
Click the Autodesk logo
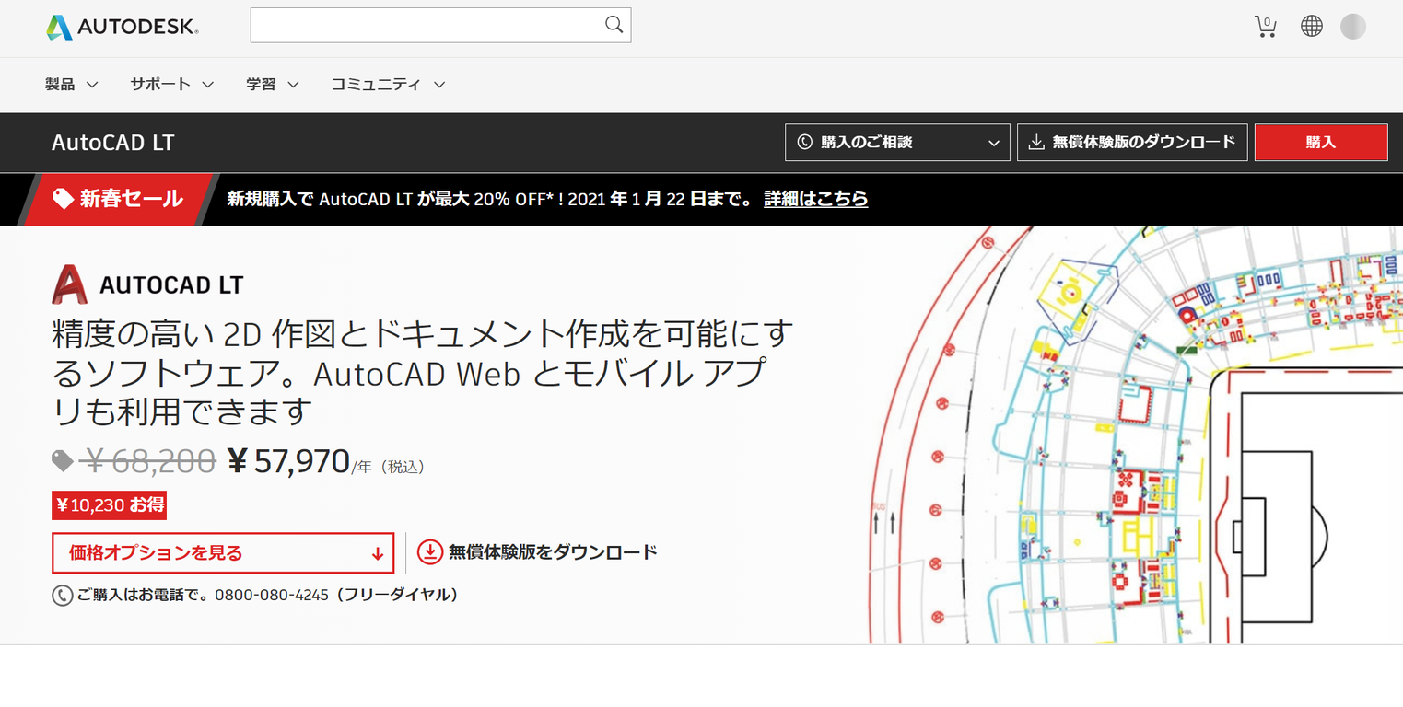pos(123,27)
